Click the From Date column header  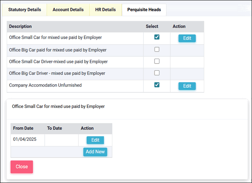click(23, 128)
